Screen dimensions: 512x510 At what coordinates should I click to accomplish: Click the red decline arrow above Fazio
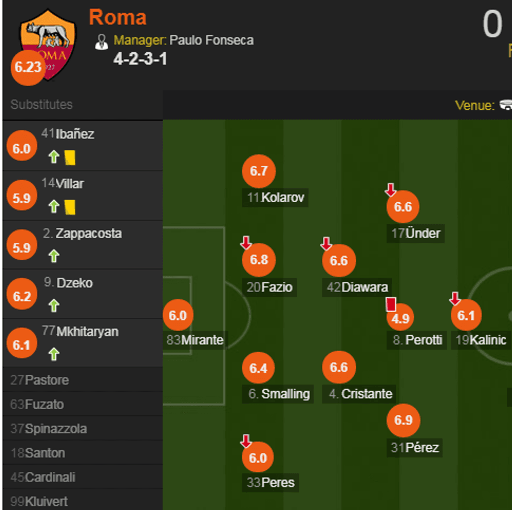(246, 243)
